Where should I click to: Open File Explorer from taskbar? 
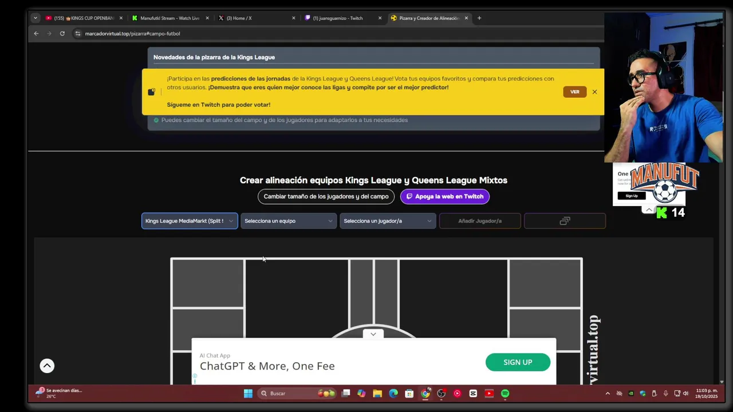coord(377,393)
